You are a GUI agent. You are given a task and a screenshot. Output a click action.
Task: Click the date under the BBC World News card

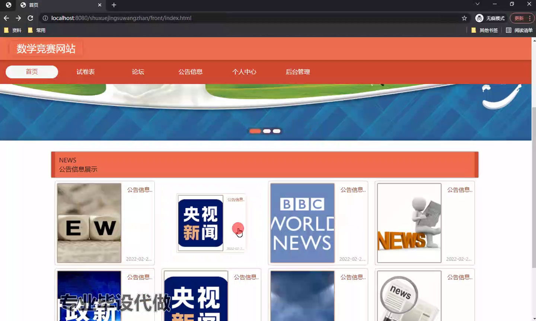(352, 259)
